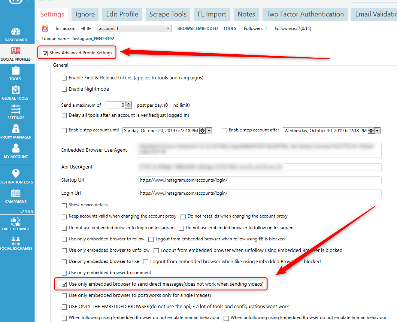Open Proxy Manager in sidebar

pyautogui.click(x=16, y=132)
